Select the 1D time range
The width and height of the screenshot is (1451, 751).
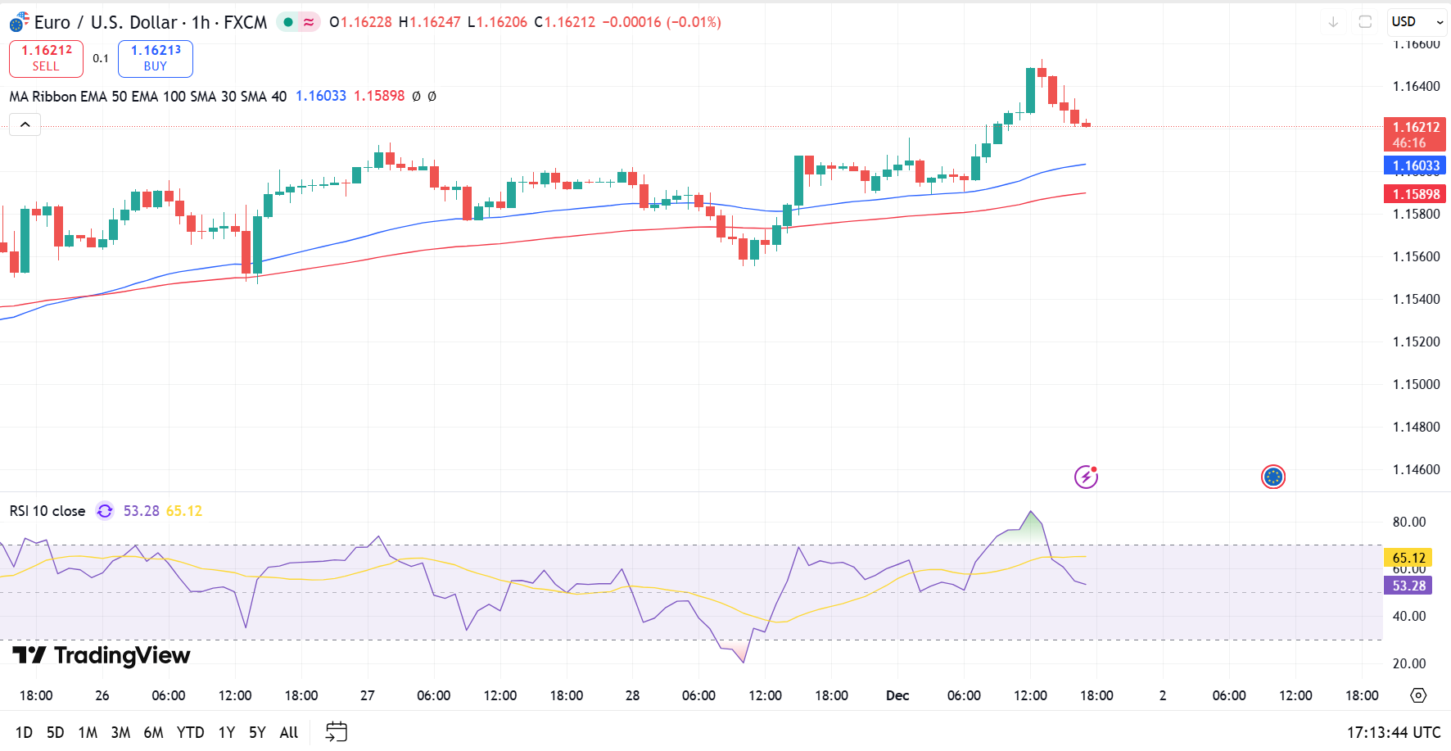pyautogui.click(x=24, y=732)
